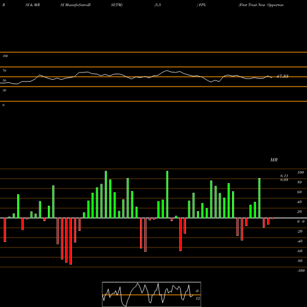This screenshot has height=307, width=307.
Task: Click the MR axis label 40
Action: pyautogui.click(x=300, y=202)
